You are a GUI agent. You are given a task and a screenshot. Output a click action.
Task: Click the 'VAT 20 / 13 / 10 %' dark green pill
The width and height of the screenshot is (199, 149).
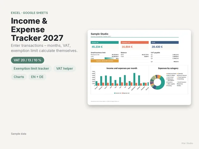pyautogui.click(x=28, y=60)
